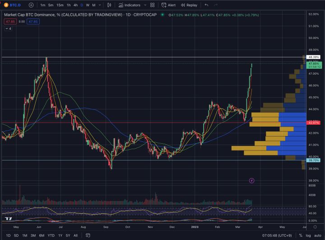Click the Sep label on time axis
Viewport: 325px width, 240px height.
[106, 227]
